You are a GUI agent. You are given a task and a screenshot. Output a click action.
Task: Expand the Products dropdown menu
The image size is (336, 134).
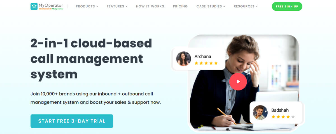click(x=87, y=6)
